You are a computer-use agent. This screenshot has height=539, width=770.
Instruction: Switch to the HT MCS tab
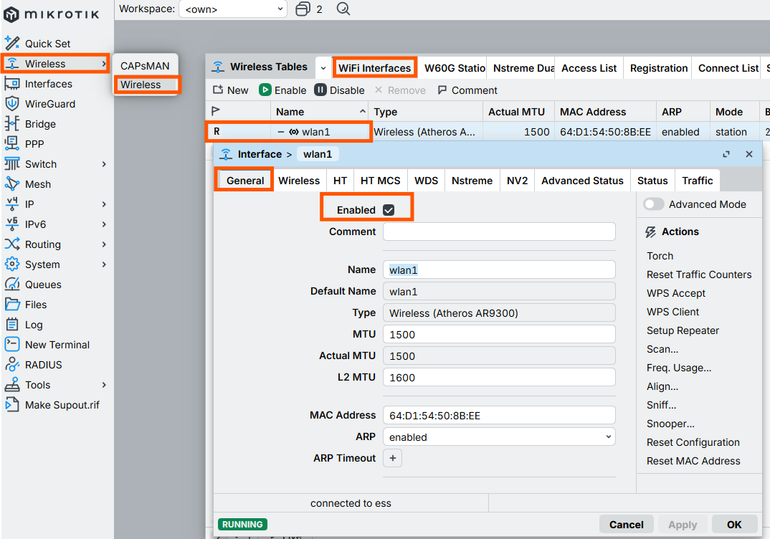coord(380,181)
